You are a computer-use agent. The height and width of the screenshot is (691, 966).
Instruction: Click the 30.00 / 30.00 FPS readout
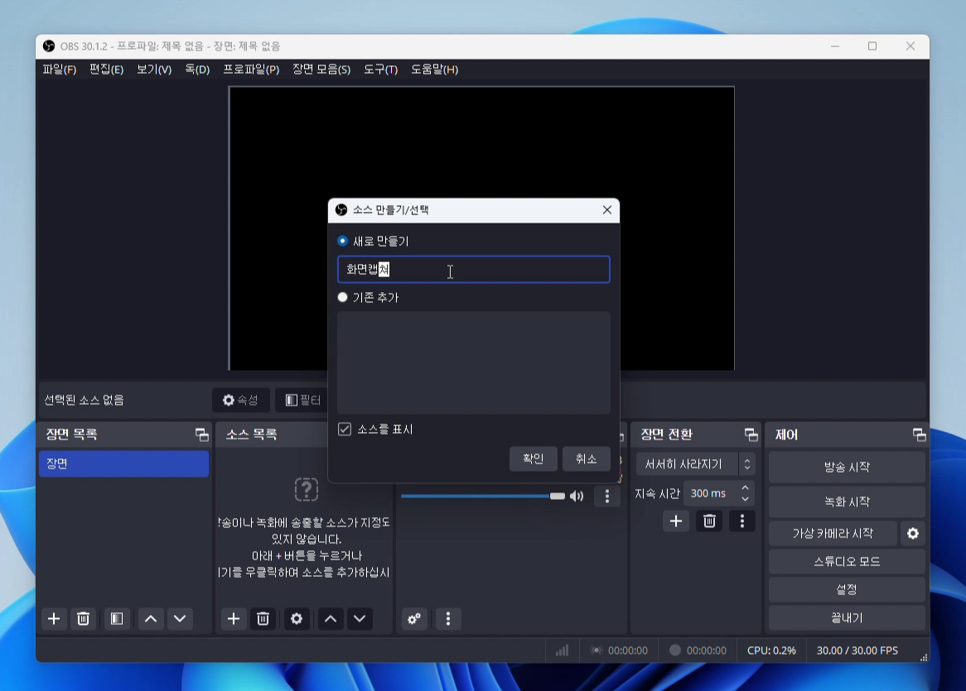(x=857, y=650)
